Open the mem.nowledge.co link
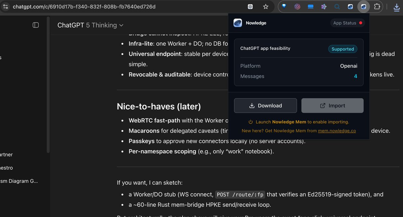 337,131
